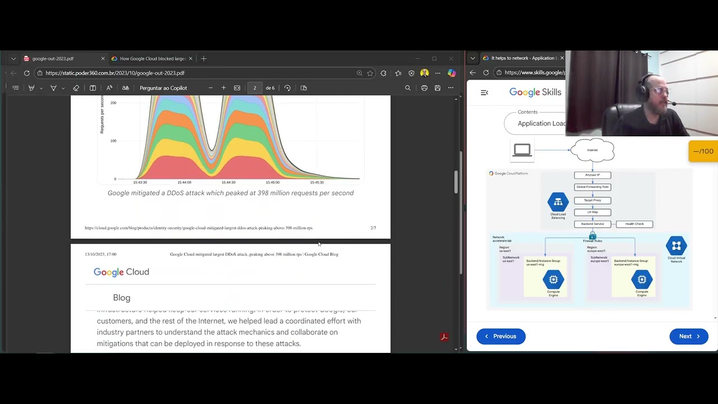Viewport: 718px width, 404px height.
Task: Zoom in the PDF with plus icon
Action: point(223,88)
